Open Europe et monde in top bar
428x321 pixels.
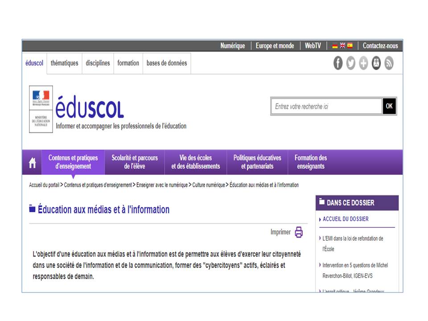click(x=275, y=46)
